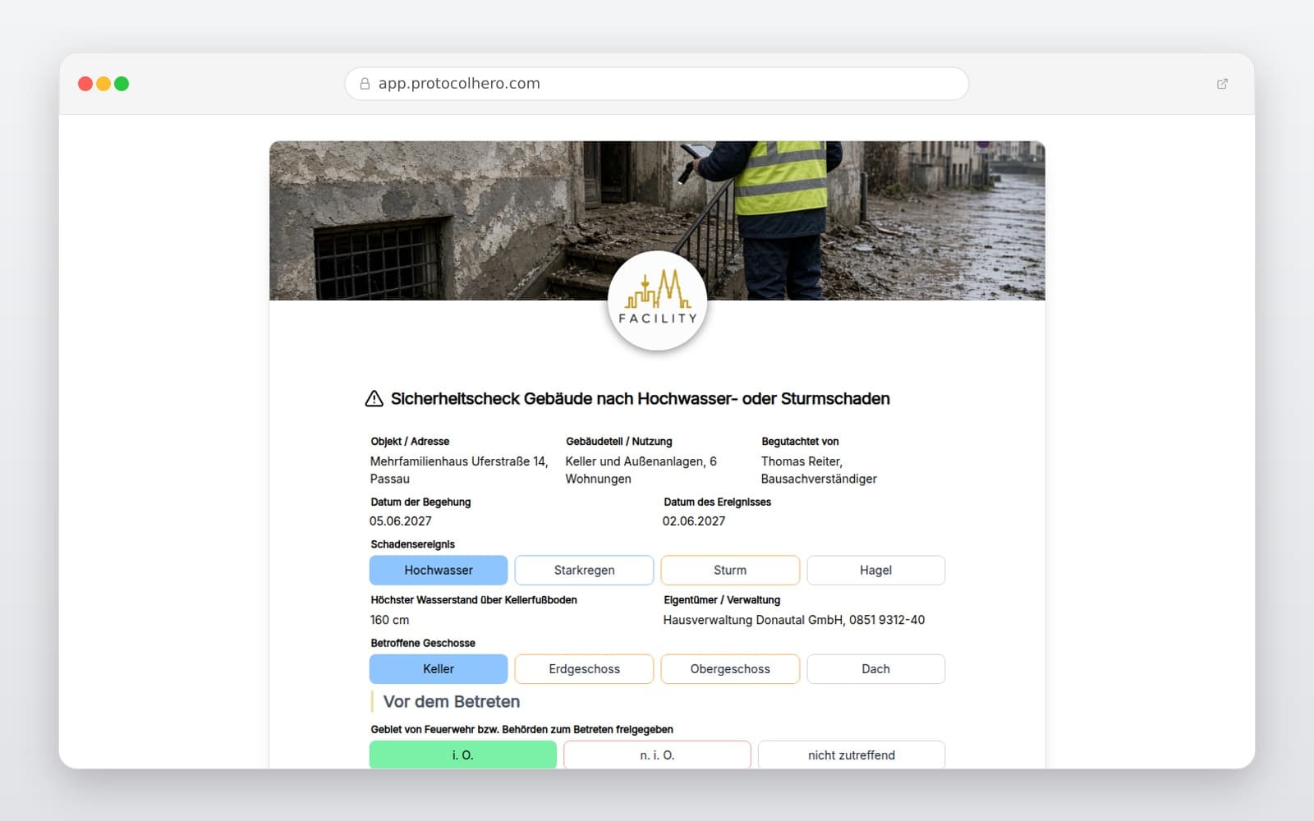The height and width of the screenshot is (821, 1314).
Task: Click the Vor dem Betreten section heading
Action: pos(452,702)
